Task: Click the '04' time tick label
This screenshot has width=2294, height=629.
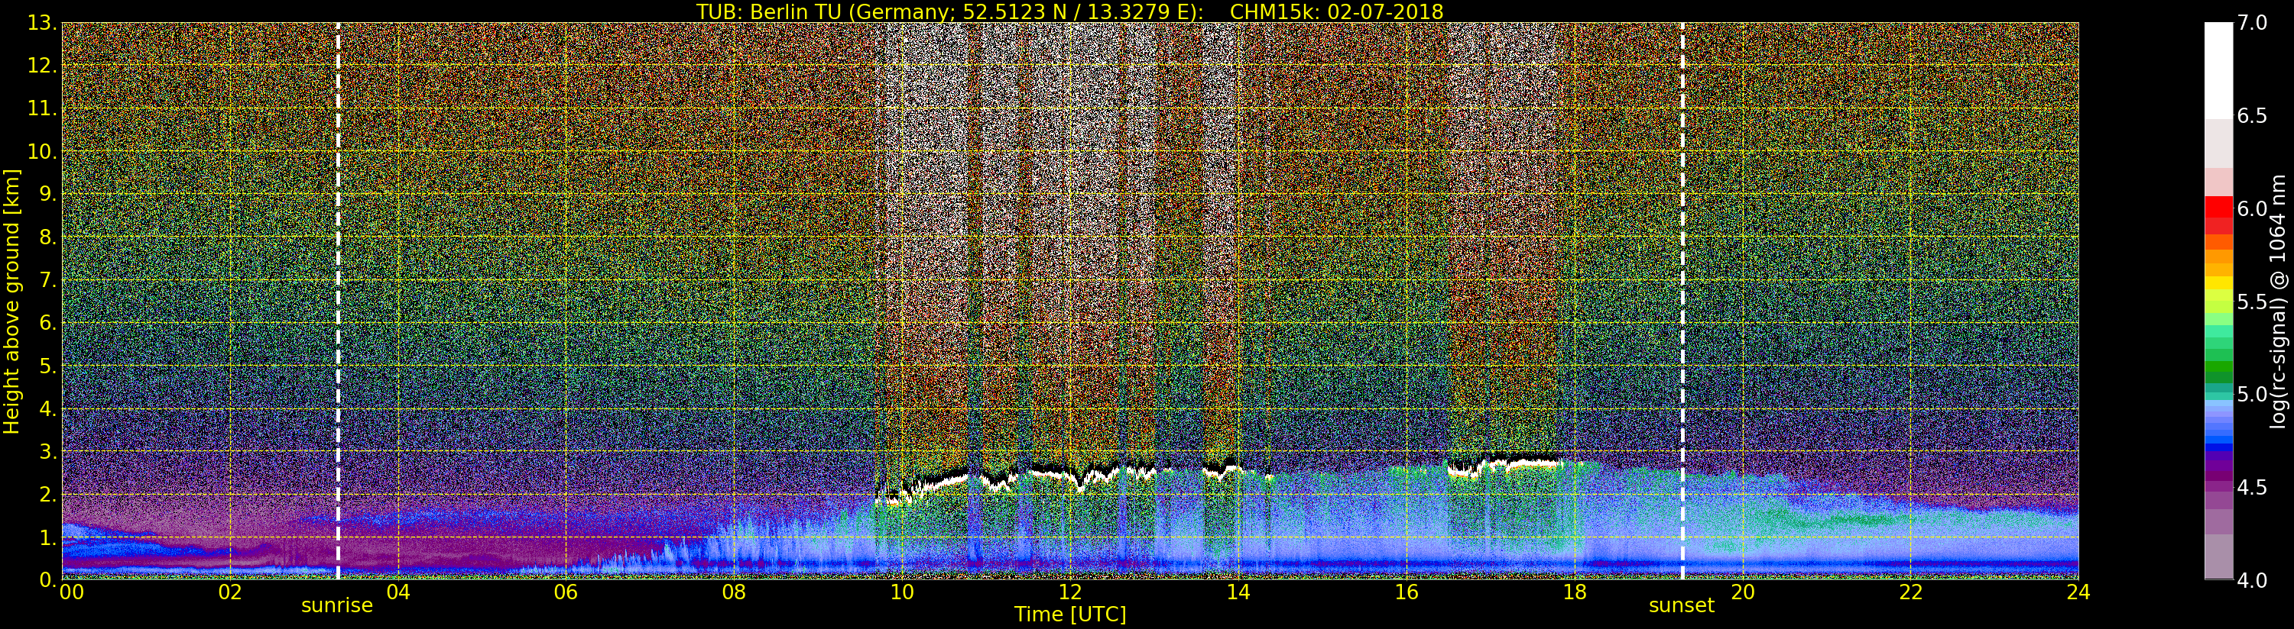Action: click(398, 592)
